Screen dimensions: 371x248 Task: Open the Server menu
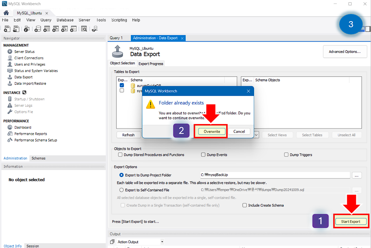pyautogui.click(x=84, y=20)
